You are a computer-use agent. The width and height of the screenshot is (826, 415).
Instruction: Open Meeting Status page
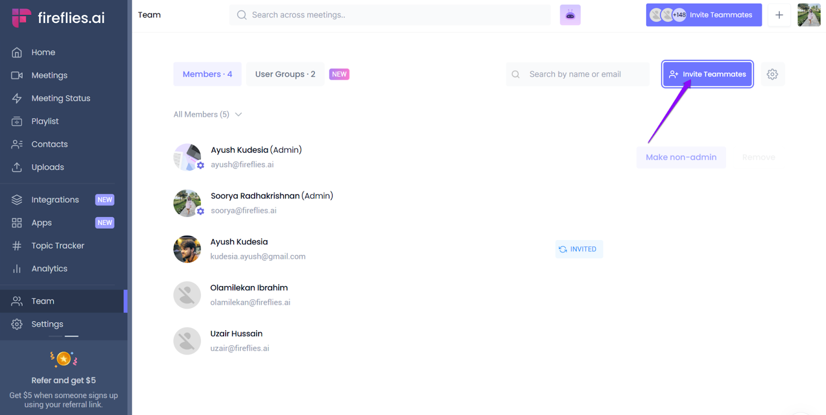click(x=61, y=98)
